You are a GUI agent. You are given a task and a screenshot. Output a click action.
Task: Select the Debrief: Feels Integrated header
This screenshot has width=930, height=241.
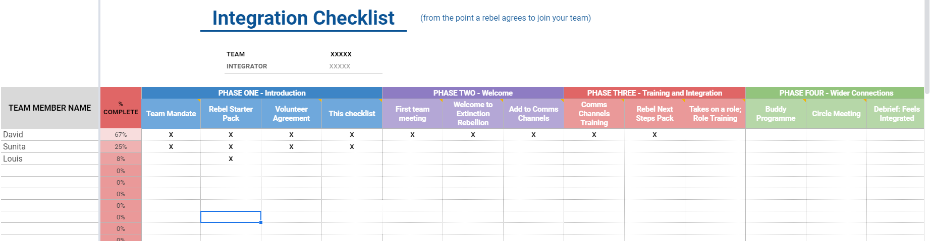point(896,114)
